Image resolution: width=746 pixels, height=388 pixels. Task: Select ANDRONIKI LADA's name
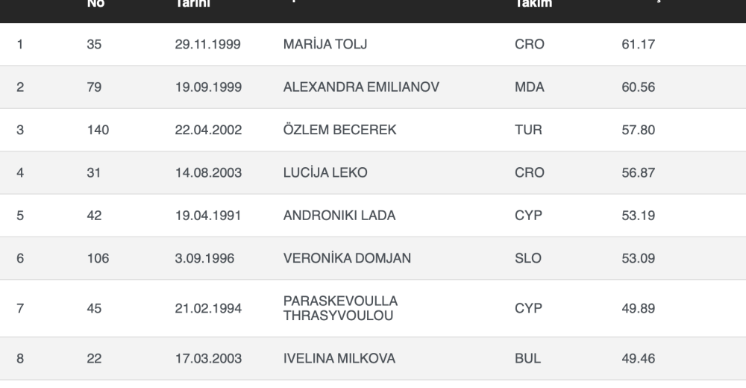pyautogui.click(x=339, y=216)
